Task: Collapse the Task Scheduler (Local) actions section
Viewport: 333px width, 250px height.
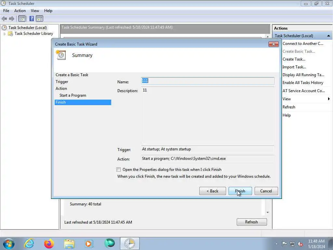Action: (328, 36)
